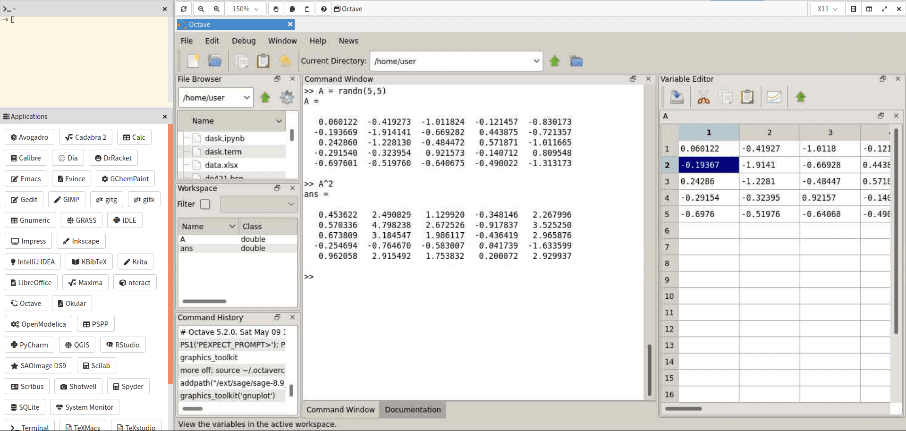Select data.xlsx in the File Browser
This screenshot has width=906, height=431.
[x=221, y=165]
